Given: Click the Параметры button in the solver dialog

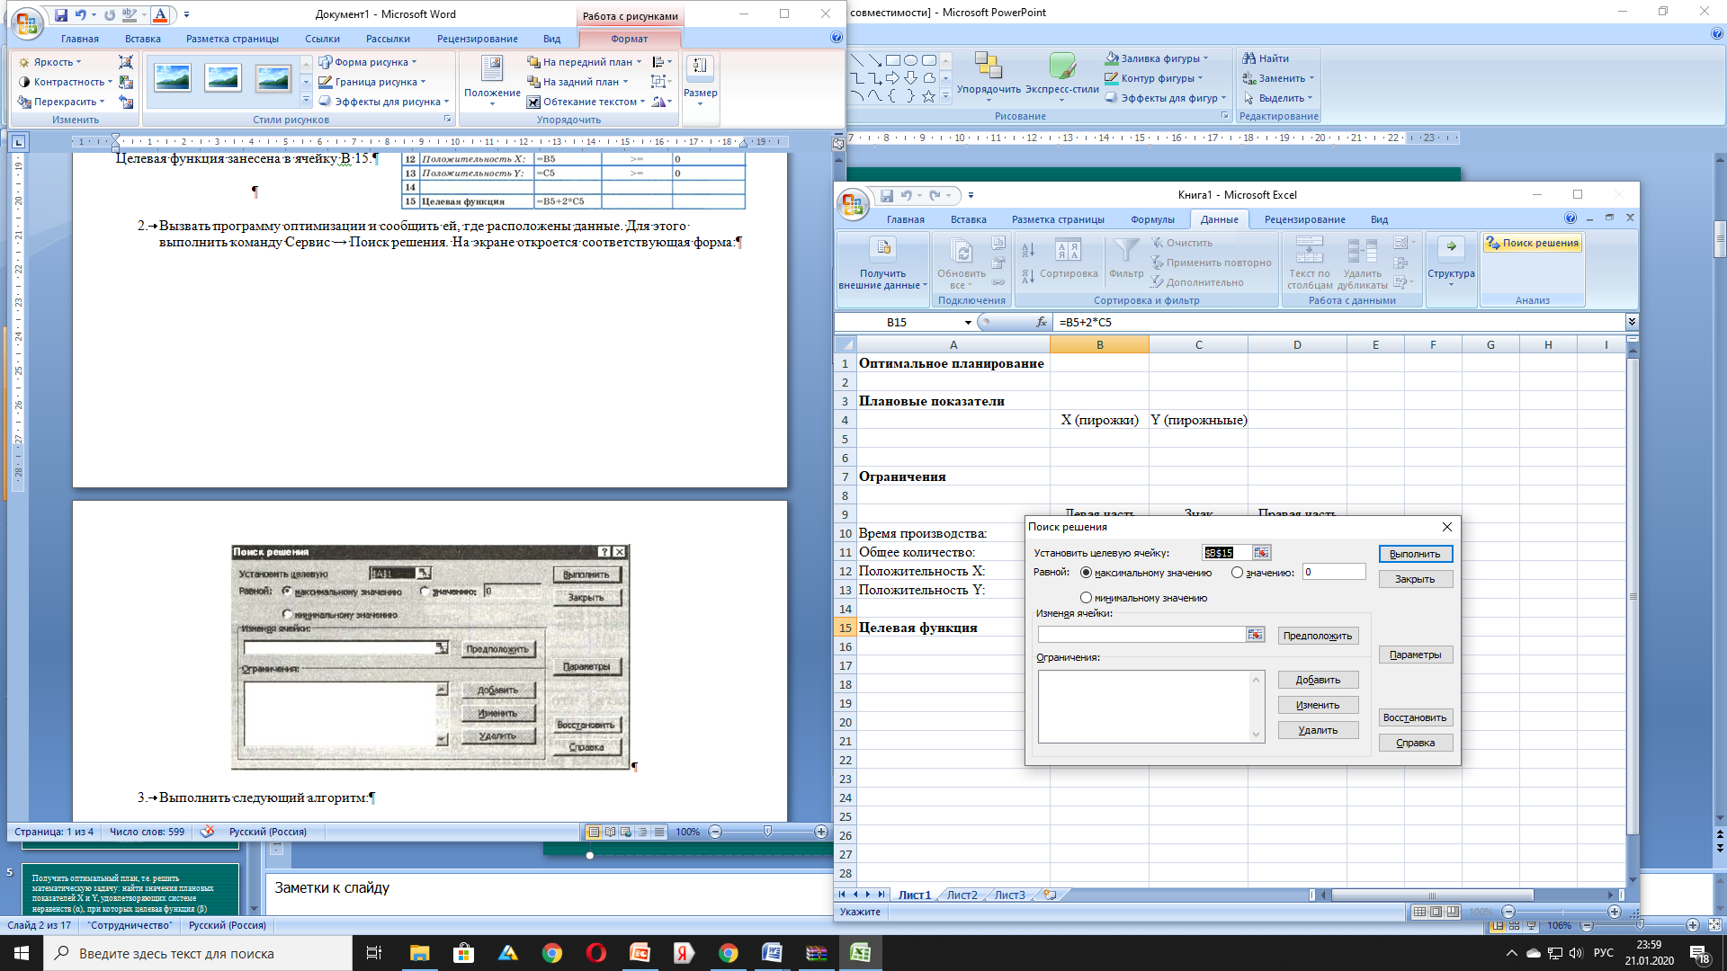Looking at the screenshot, I should coord(1415,655).
